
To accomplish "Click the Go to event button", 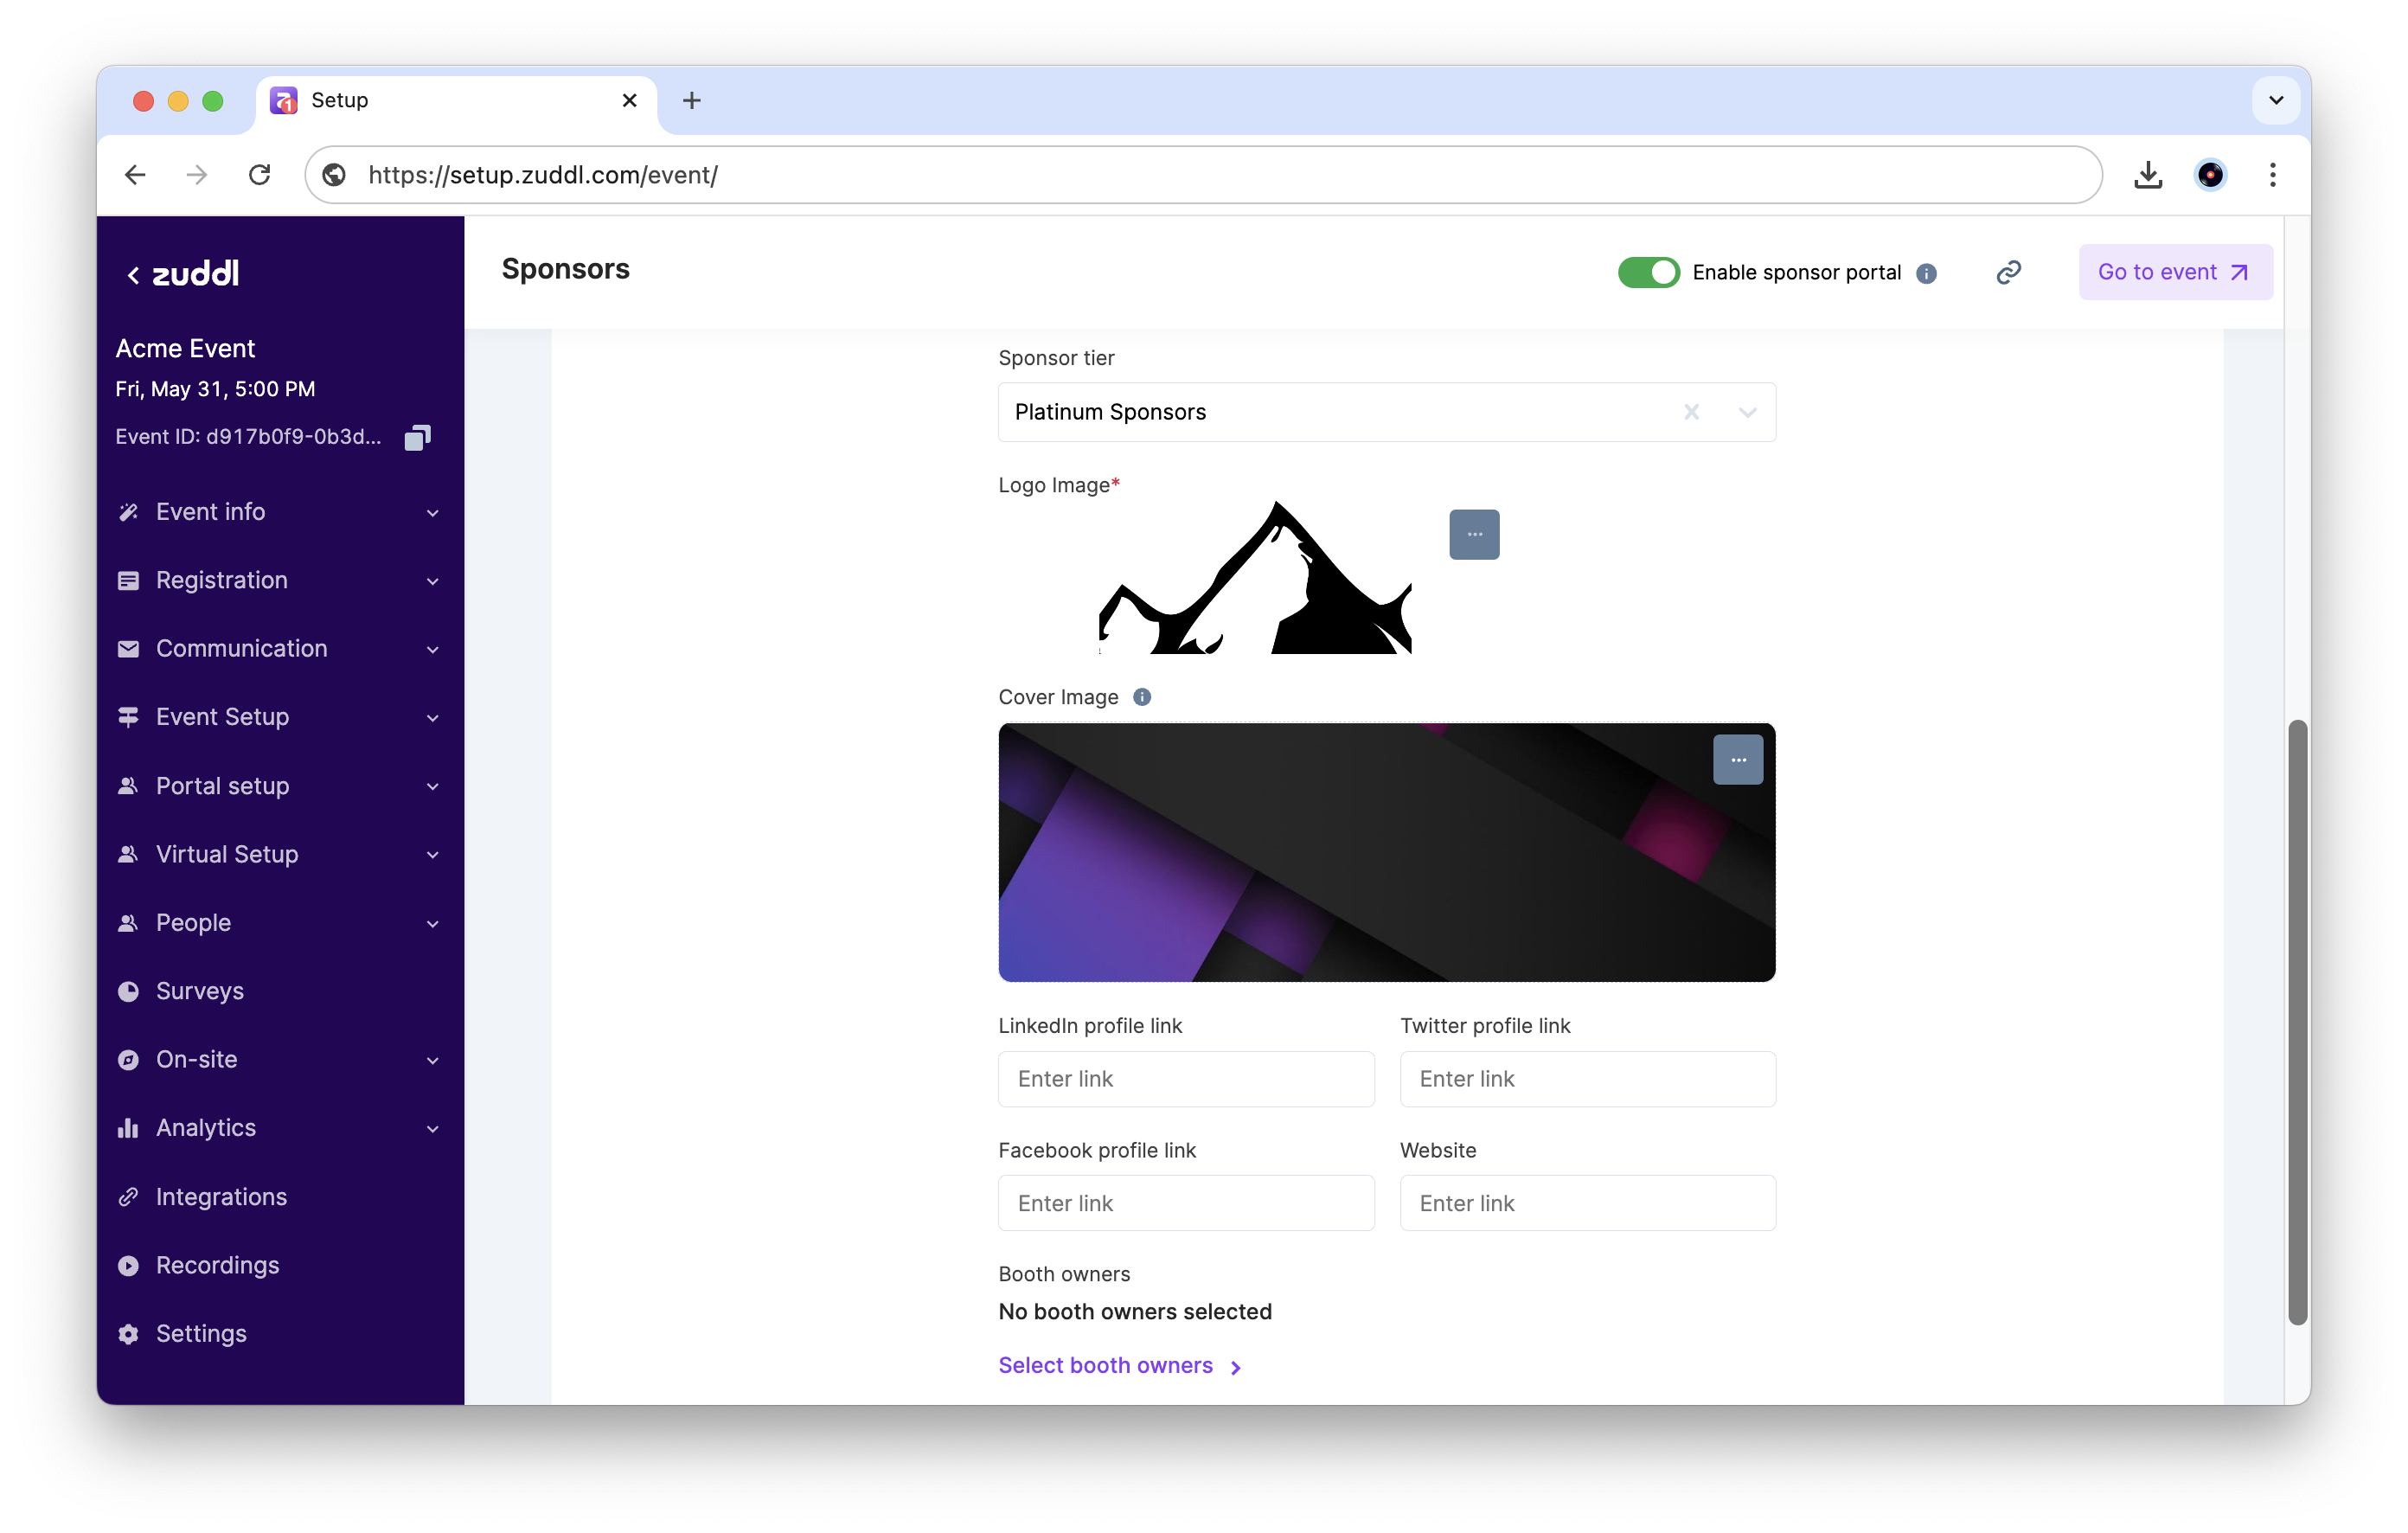I will [x=2175, y=272].
